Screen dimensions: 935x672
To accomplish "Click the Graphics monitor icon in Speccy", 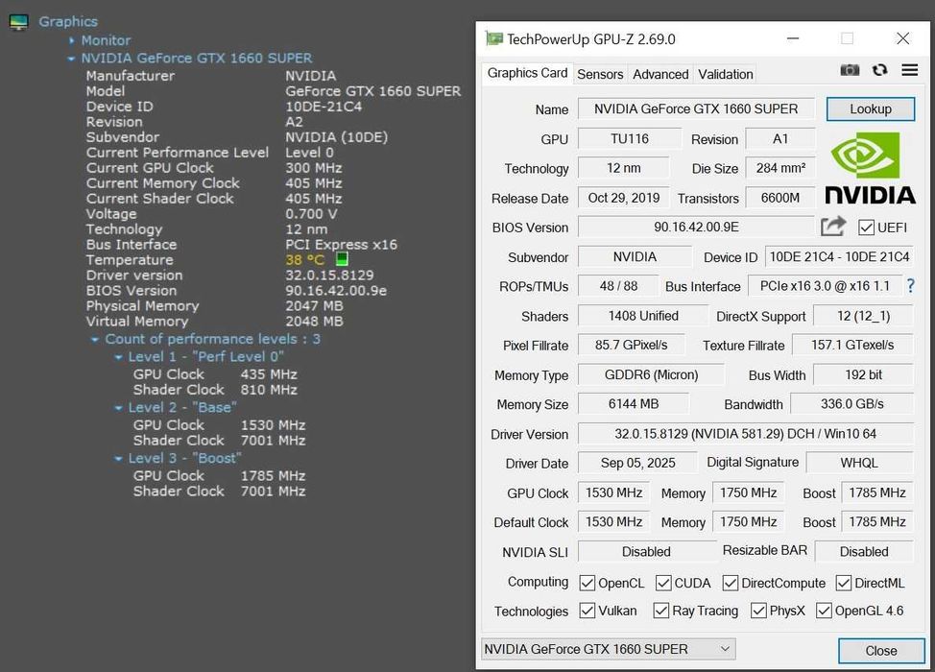I will (18, 23).
